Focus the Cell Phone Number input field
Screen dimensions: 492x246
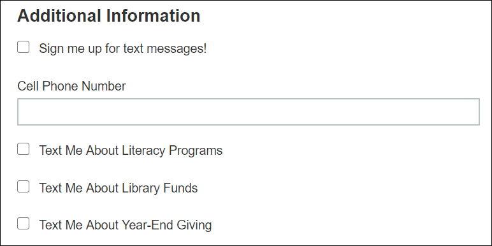pyautogui.click(x=248, y=112)
